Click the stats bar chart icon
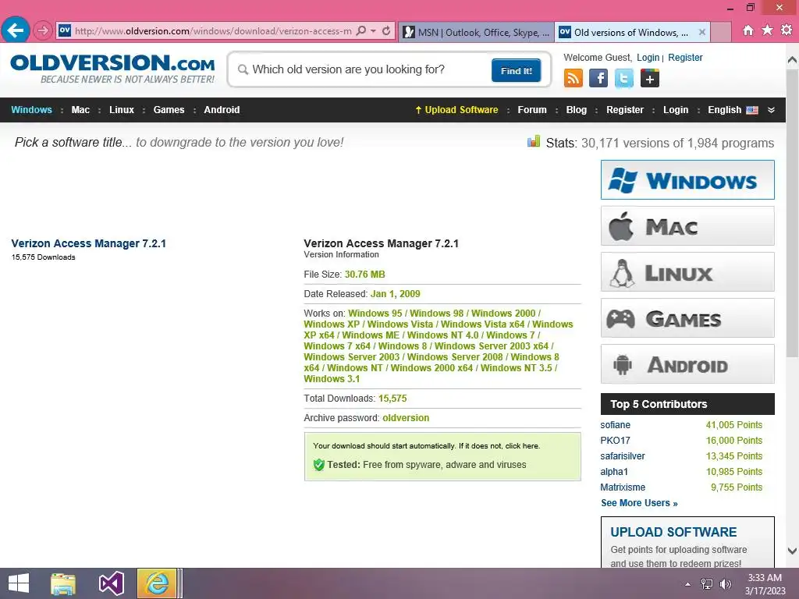Screen dimensions: 799x599 [534, 141]
